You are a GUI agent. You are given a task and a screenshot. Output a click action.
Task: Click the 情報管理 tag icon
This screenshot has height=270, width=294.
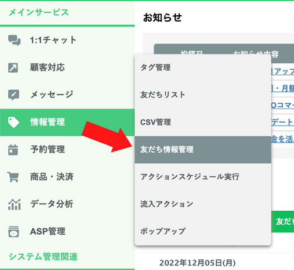click(x=13, y=122)
